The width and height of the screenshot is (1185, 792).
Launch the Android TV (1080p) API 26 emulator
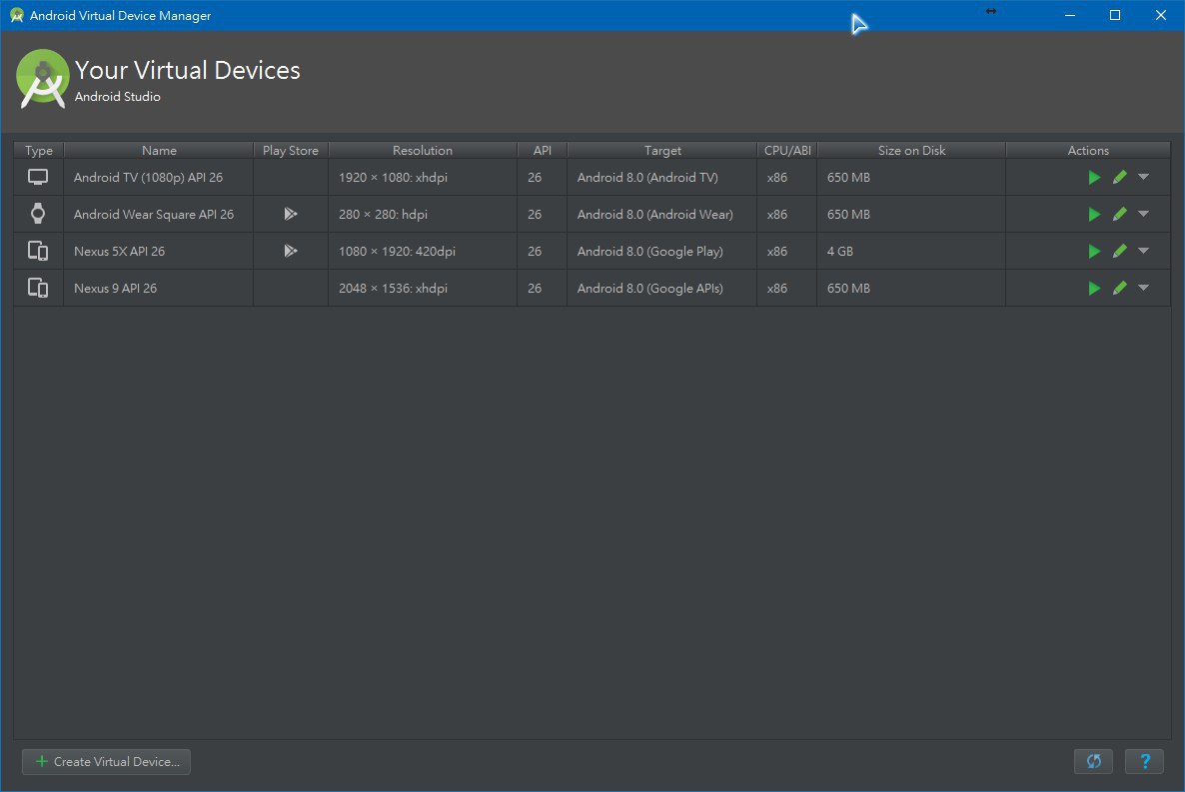[x=1094, y=178]
